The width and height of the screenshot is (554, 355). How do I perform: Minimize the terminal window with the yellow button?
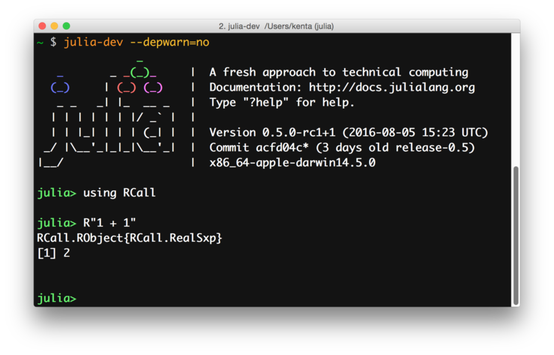coord(54,26)
